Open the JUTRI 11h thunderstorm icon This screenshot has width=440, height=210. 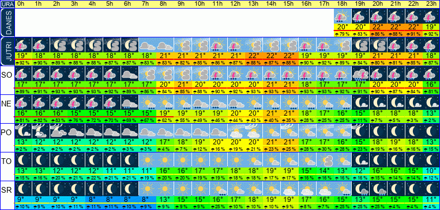tap(219, 45)
